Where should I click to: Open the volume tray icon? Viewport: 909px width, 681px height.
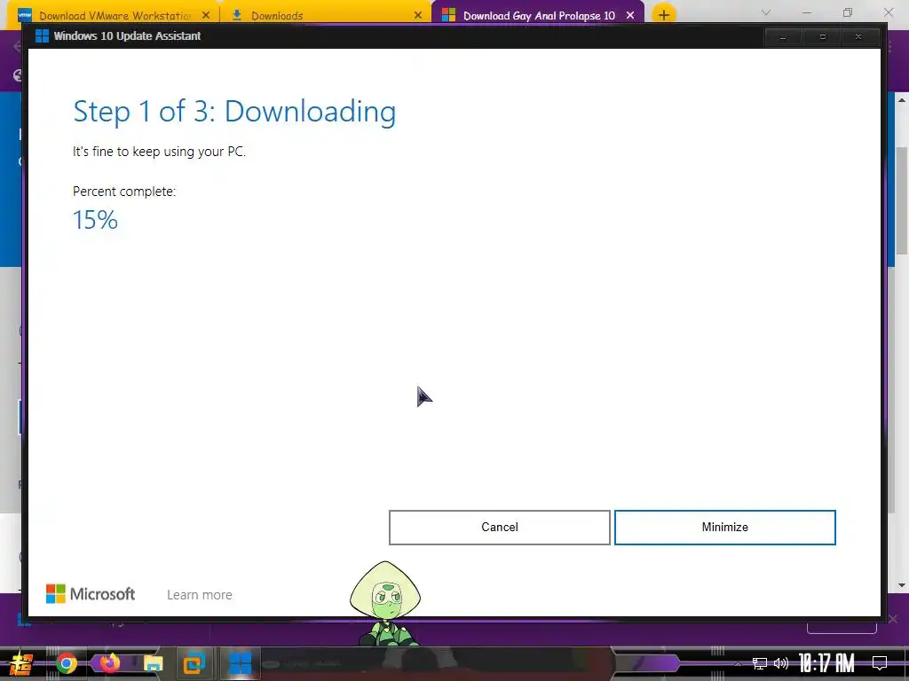781,663
